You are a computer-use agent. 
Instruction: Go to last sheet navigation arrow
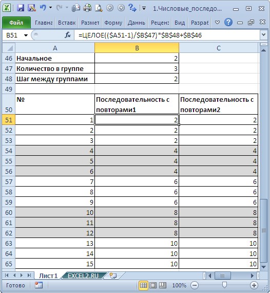point(29,275)
